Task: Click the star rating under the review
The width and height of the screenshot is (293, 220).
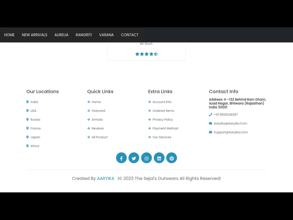Action: (x=146, y=54)
